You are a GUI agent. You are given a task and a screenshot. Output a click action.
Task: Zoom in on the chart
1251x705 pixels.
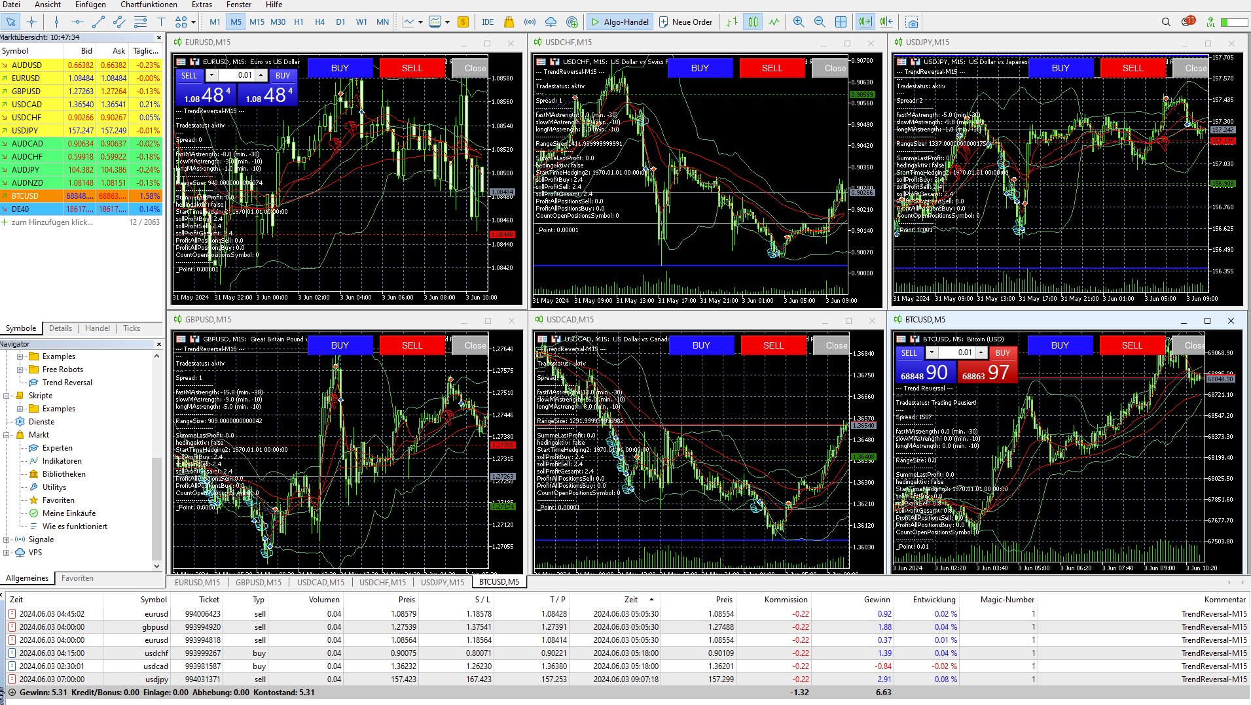click(799, 22)
